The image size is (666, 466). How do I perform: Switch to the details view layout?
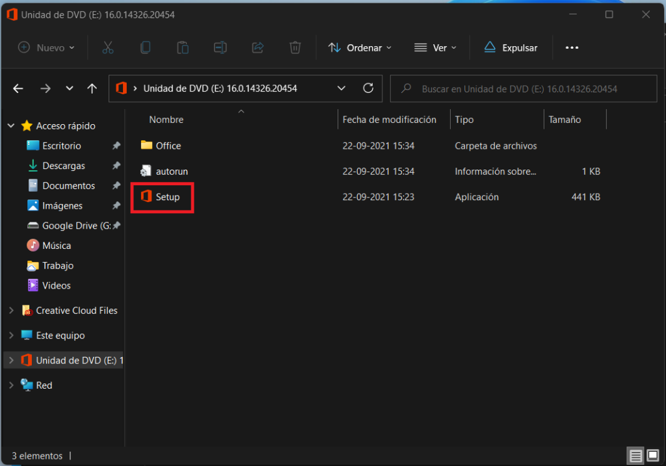(635, 456)
